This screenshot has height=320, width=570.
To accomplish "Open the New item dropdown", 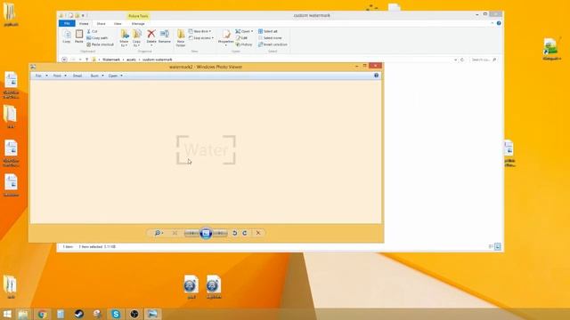I will [199, 31].
